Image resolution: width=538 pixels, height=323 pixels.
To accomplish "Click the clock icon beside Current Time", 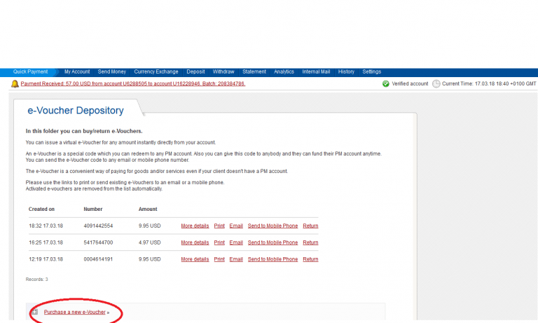I will pyautogui.click(x=436, y=84).
